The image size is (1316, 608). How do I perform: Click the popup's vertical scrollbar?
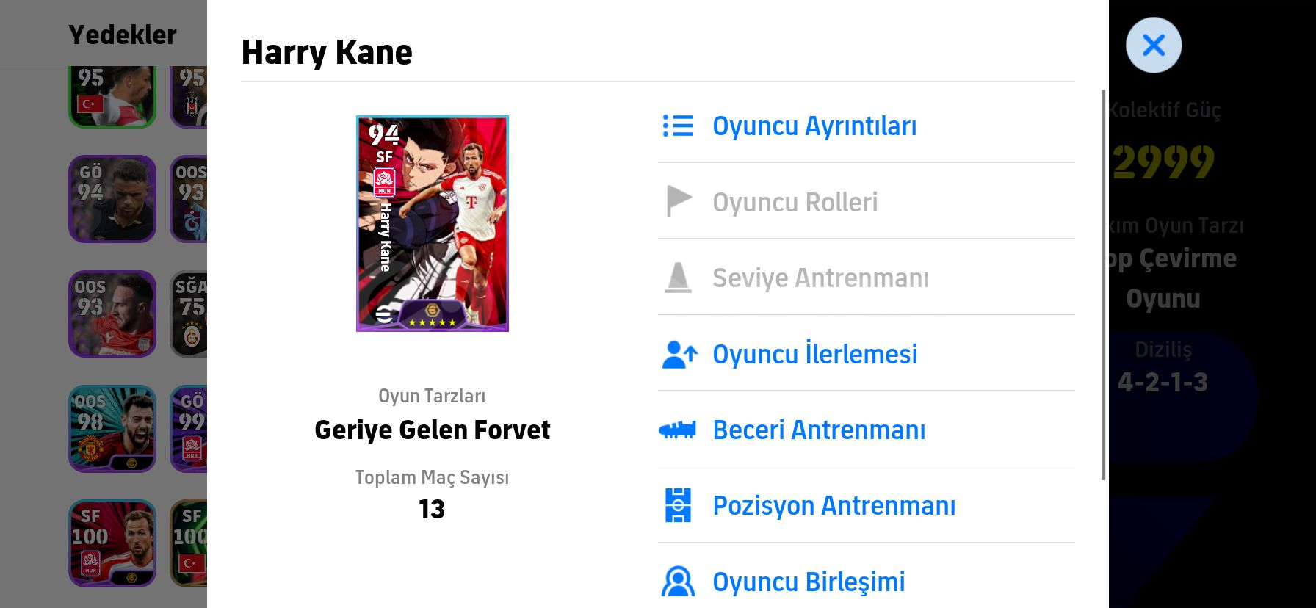click(1103, 285)
